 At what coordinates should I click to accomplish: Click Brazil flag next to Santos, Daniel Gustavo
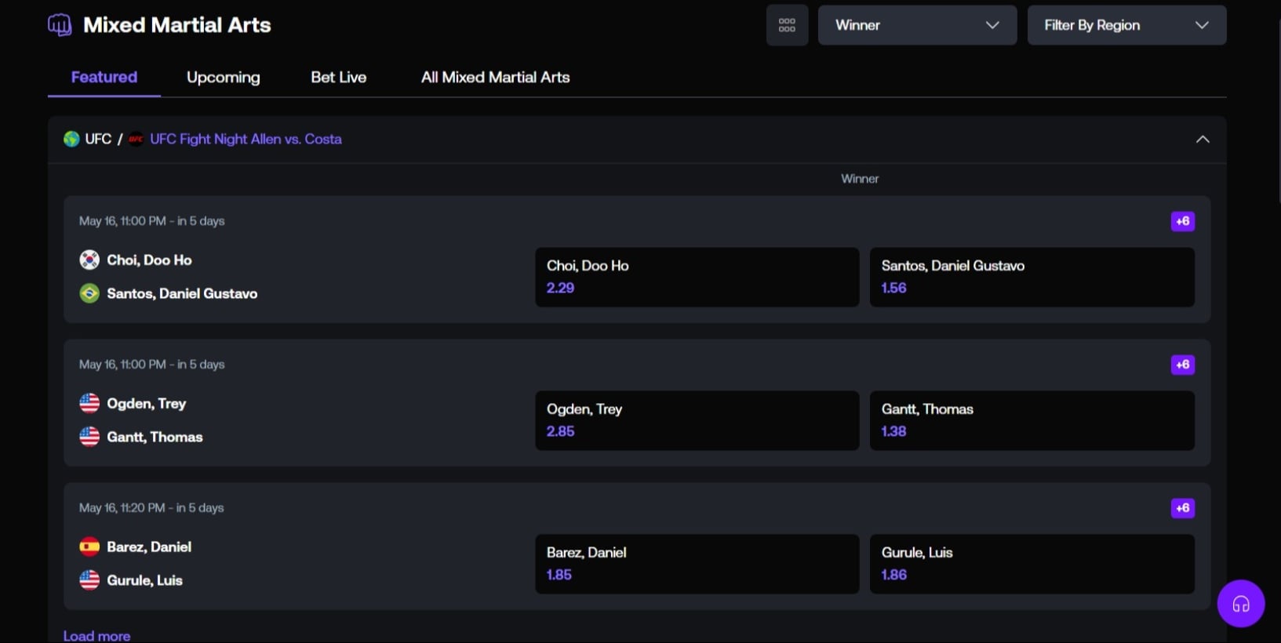click(89, 293)
